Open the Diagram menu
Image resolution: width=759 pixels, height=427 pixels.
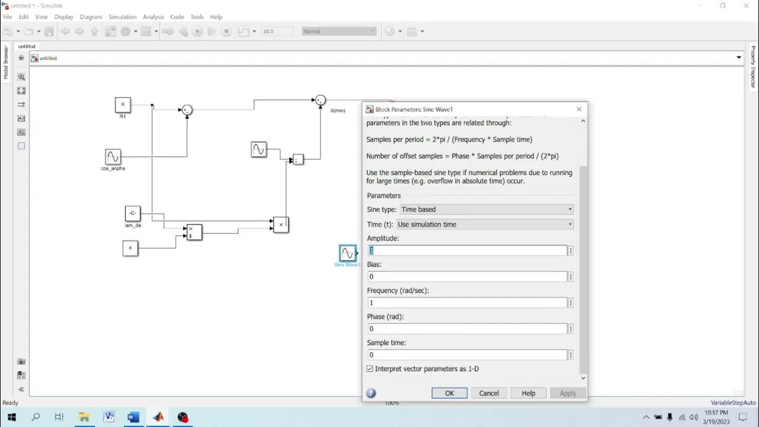coord(91,17)
